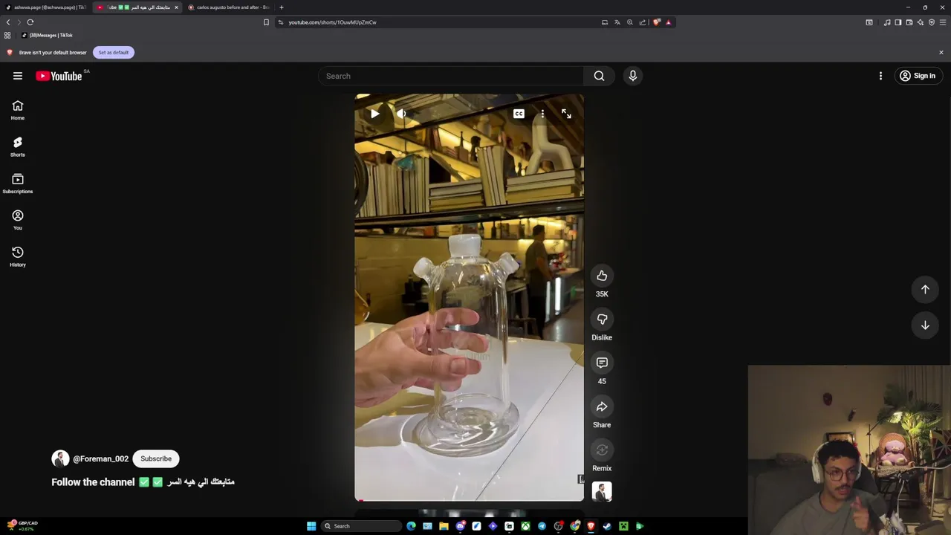Set Brave as default browser
The height and width of the screenshot is (535, 951).
(x=114, y=52)
